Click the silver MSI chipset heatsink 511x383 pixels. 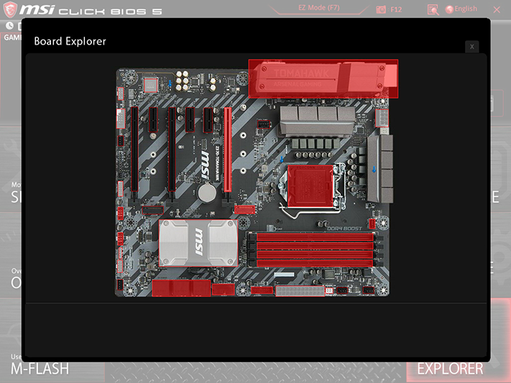click(198, 243)
